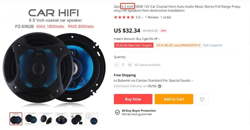The width and height of the screenshot is (250, 130).
Task: Click the Buy Now button
Action: tap(133, 99)
